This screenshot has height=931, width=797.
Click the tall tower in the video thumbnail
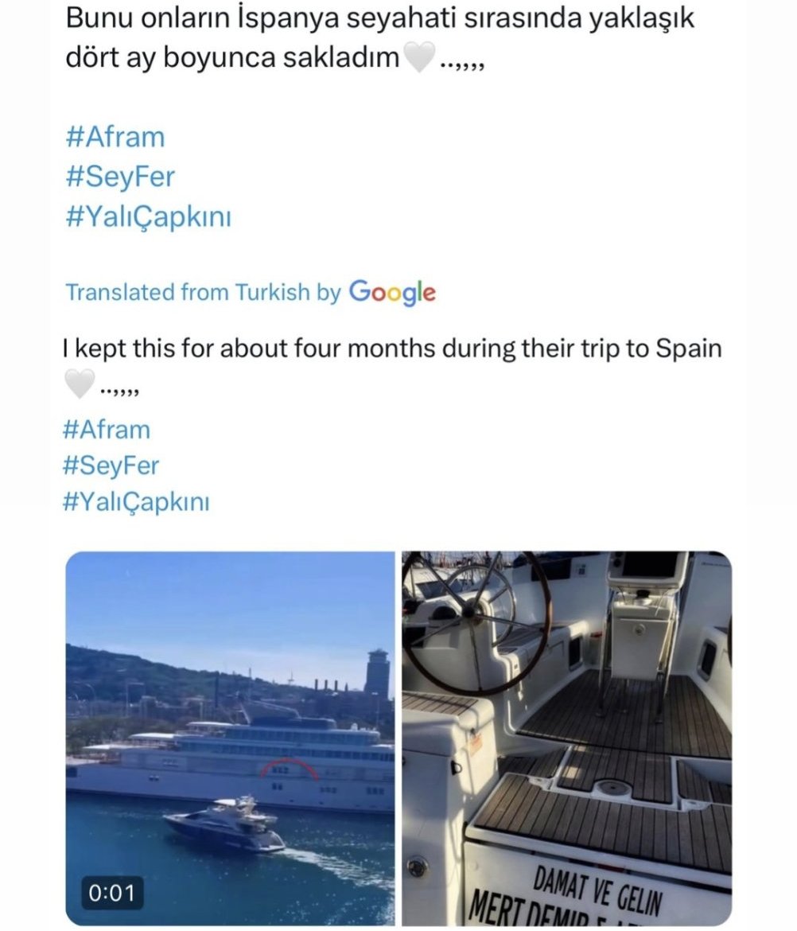pos(378,673)
